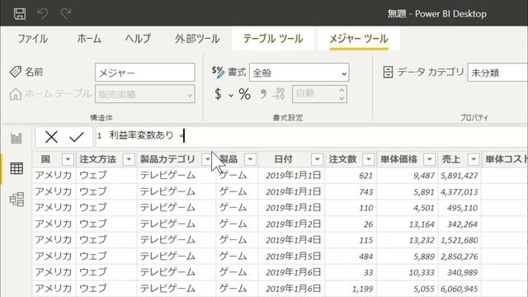
Task: Click the cell with 単体価格 4,501
Action: pyautogui.click(x=407, y=208)
